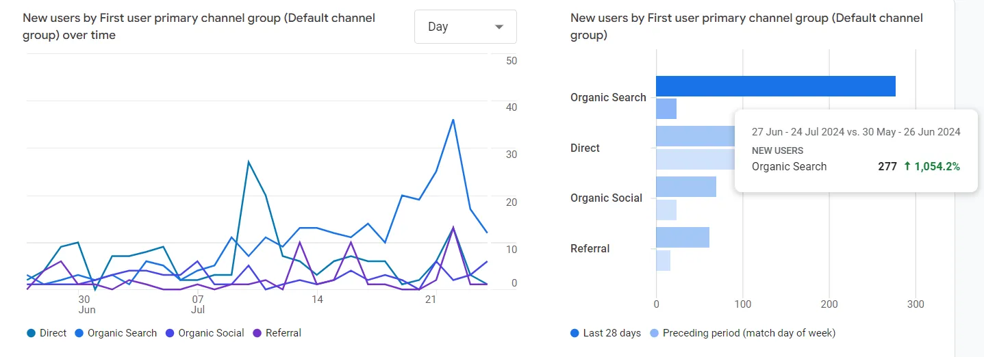This screenshot has width=984, height=357.
Task: Click the tooltip date range text
Action: click(x=856, y=132)
